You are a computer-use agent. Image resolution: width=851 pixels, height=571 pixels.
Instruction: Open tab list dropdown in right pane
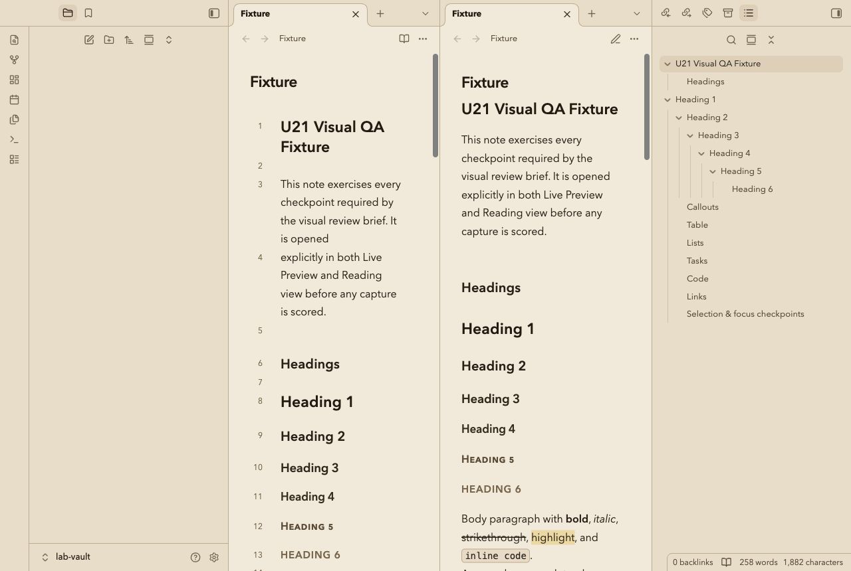coord(637,13)
